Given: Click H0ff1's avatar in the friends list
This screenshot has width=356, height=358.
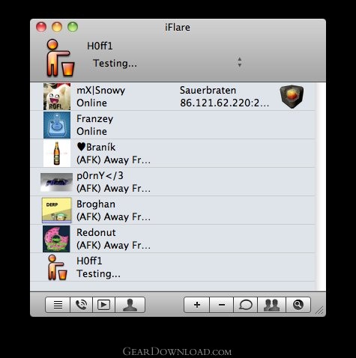Looking at the screenshot, I should (x=57, y=267).
